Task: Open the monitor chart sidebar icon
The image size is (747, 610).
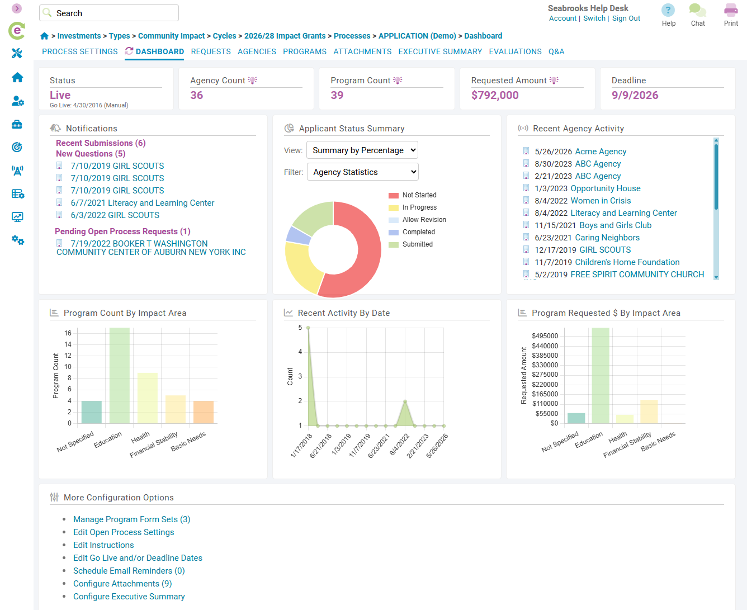Action: tap(17, 217)
